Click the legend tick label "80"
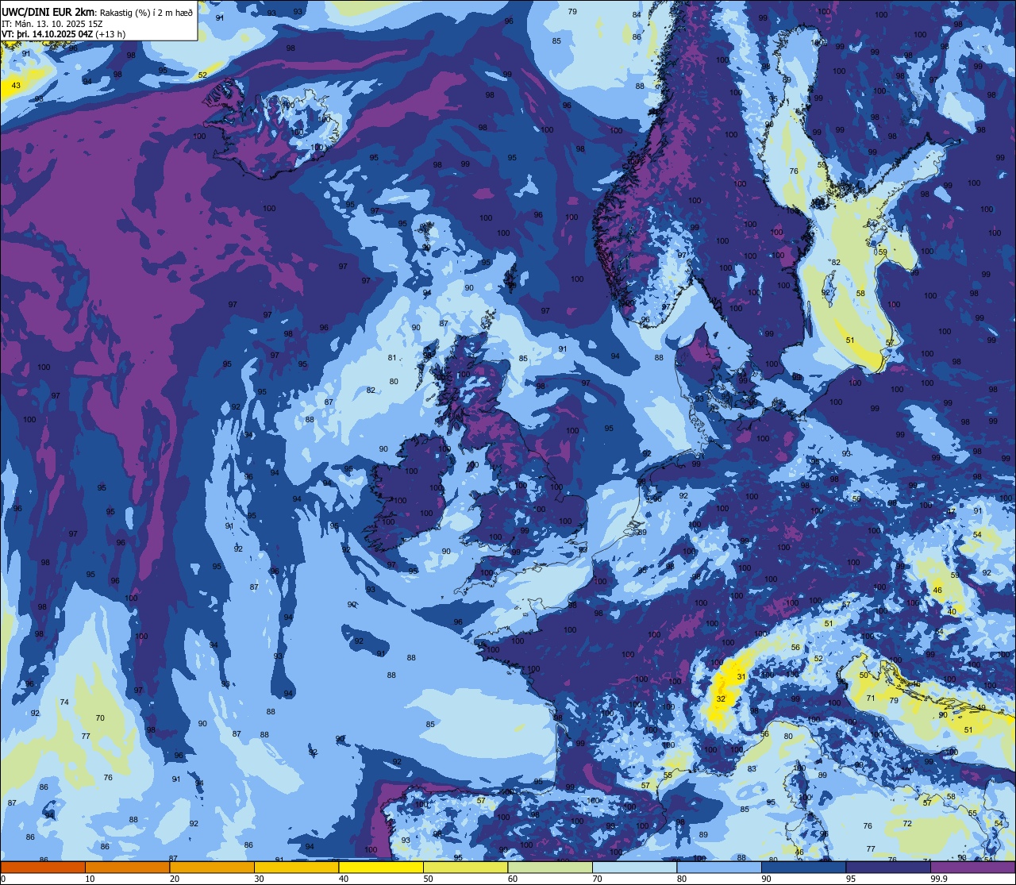 682,879
